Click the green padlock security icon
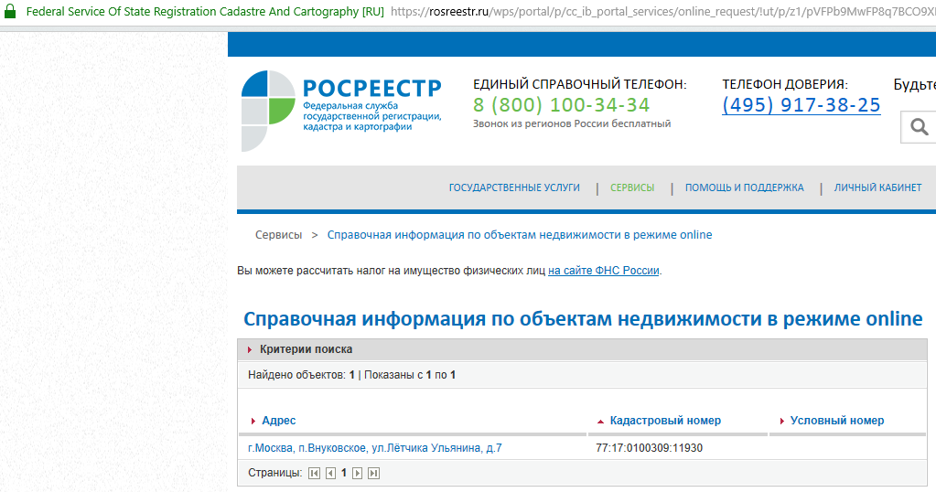 click(9, 11)
